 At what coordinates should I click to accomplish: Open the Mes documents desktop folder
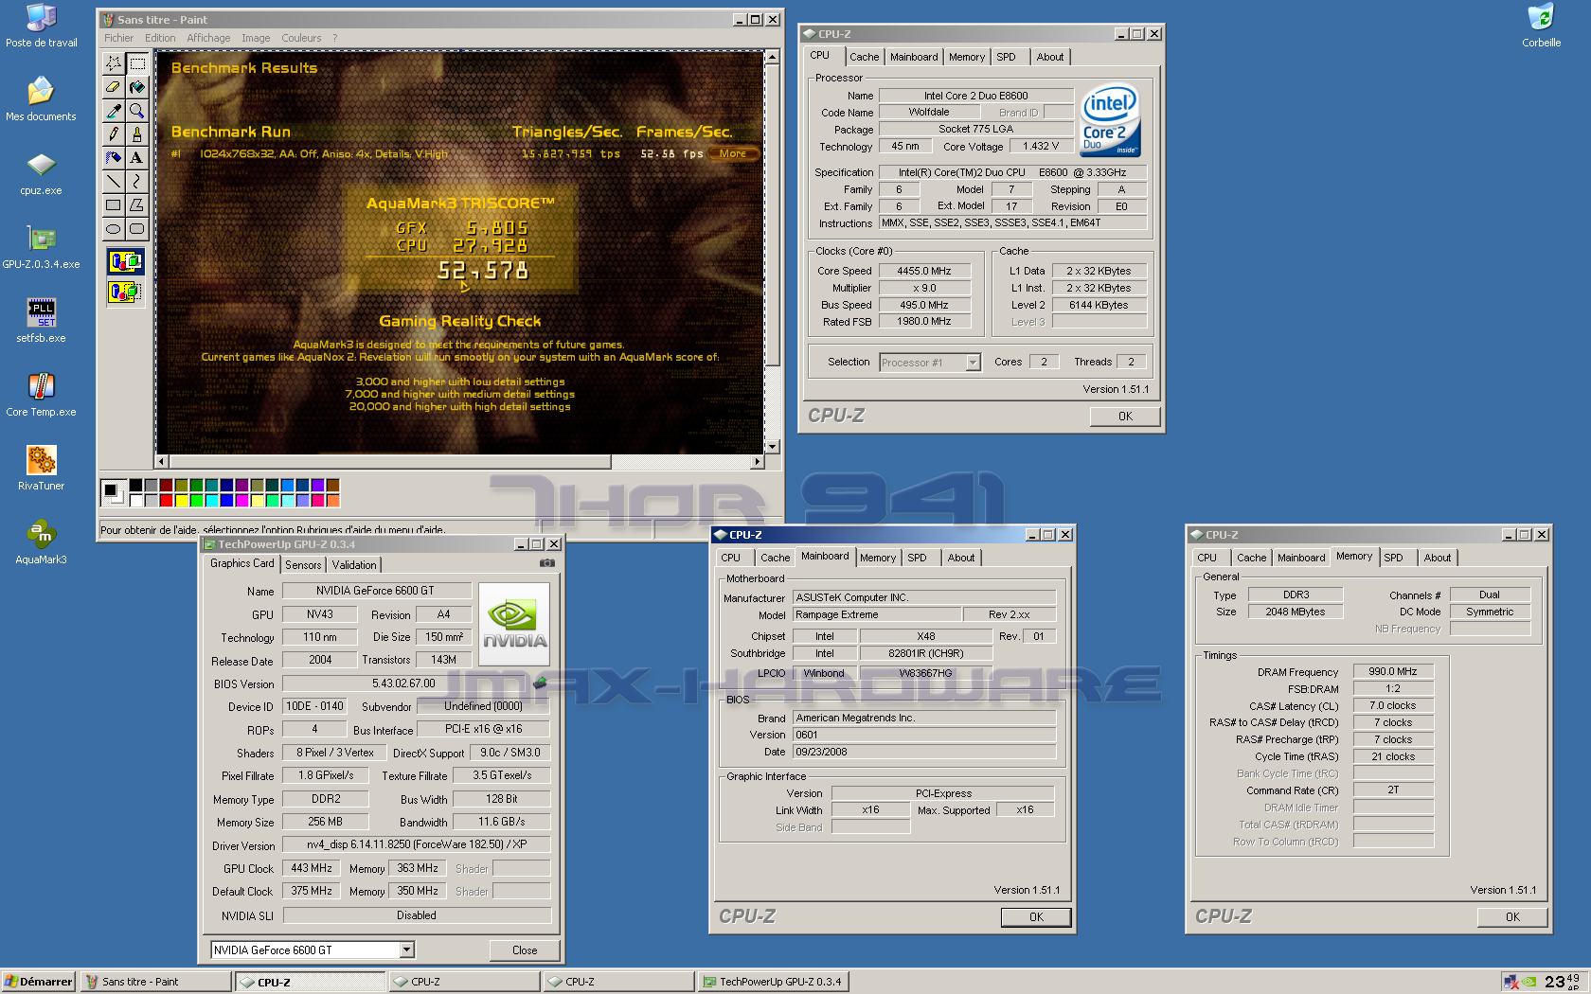41,99
